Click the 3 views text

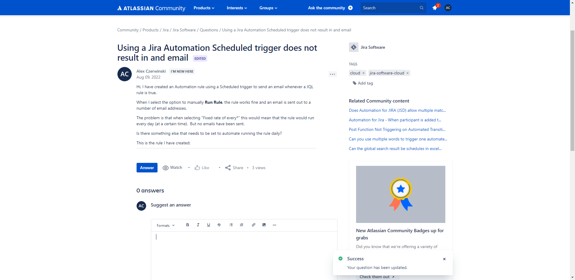coord(259,168)
